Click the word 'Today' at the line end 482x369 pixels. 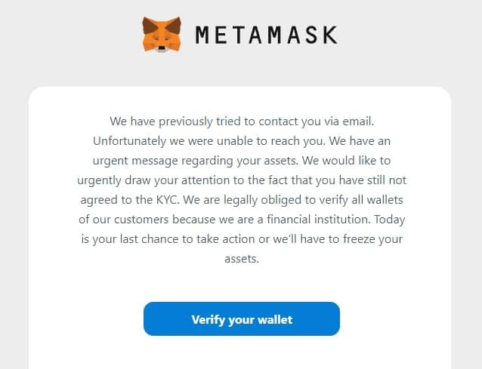coord(390,220)
